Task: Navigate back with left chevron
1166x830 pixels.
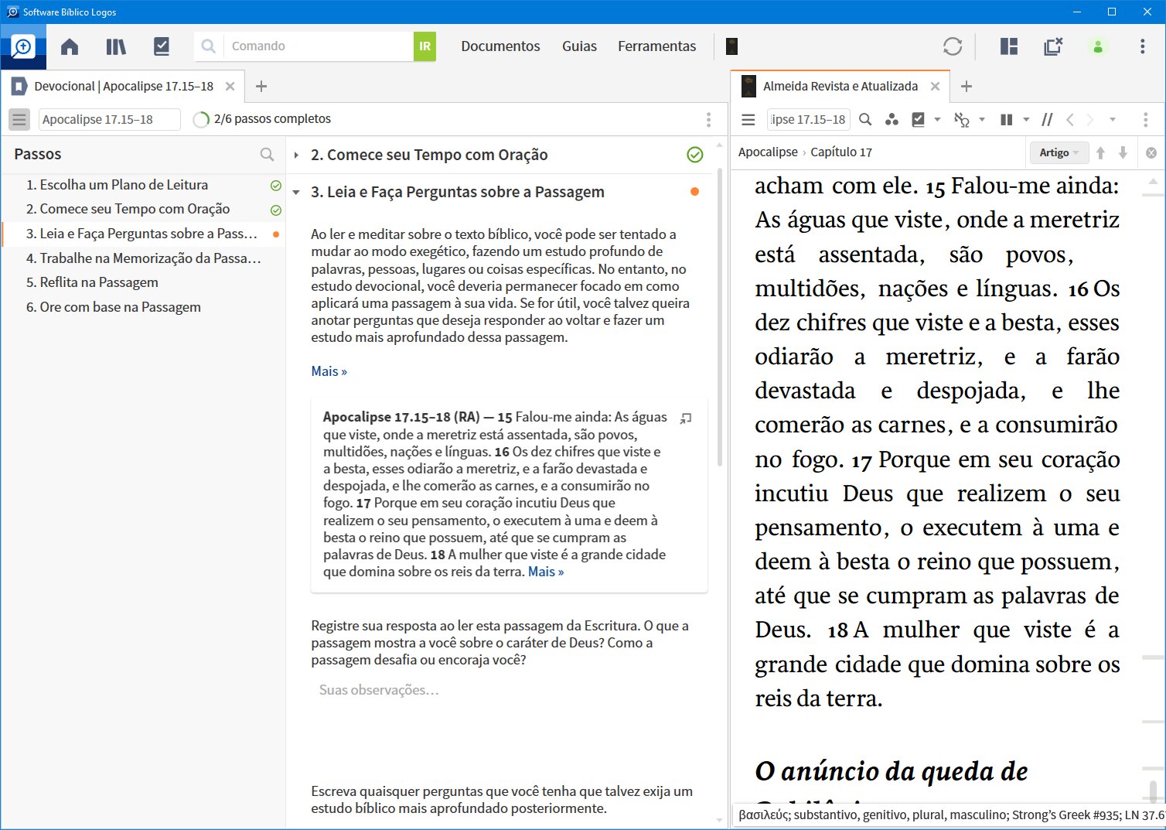Action: coord(1070,119)
